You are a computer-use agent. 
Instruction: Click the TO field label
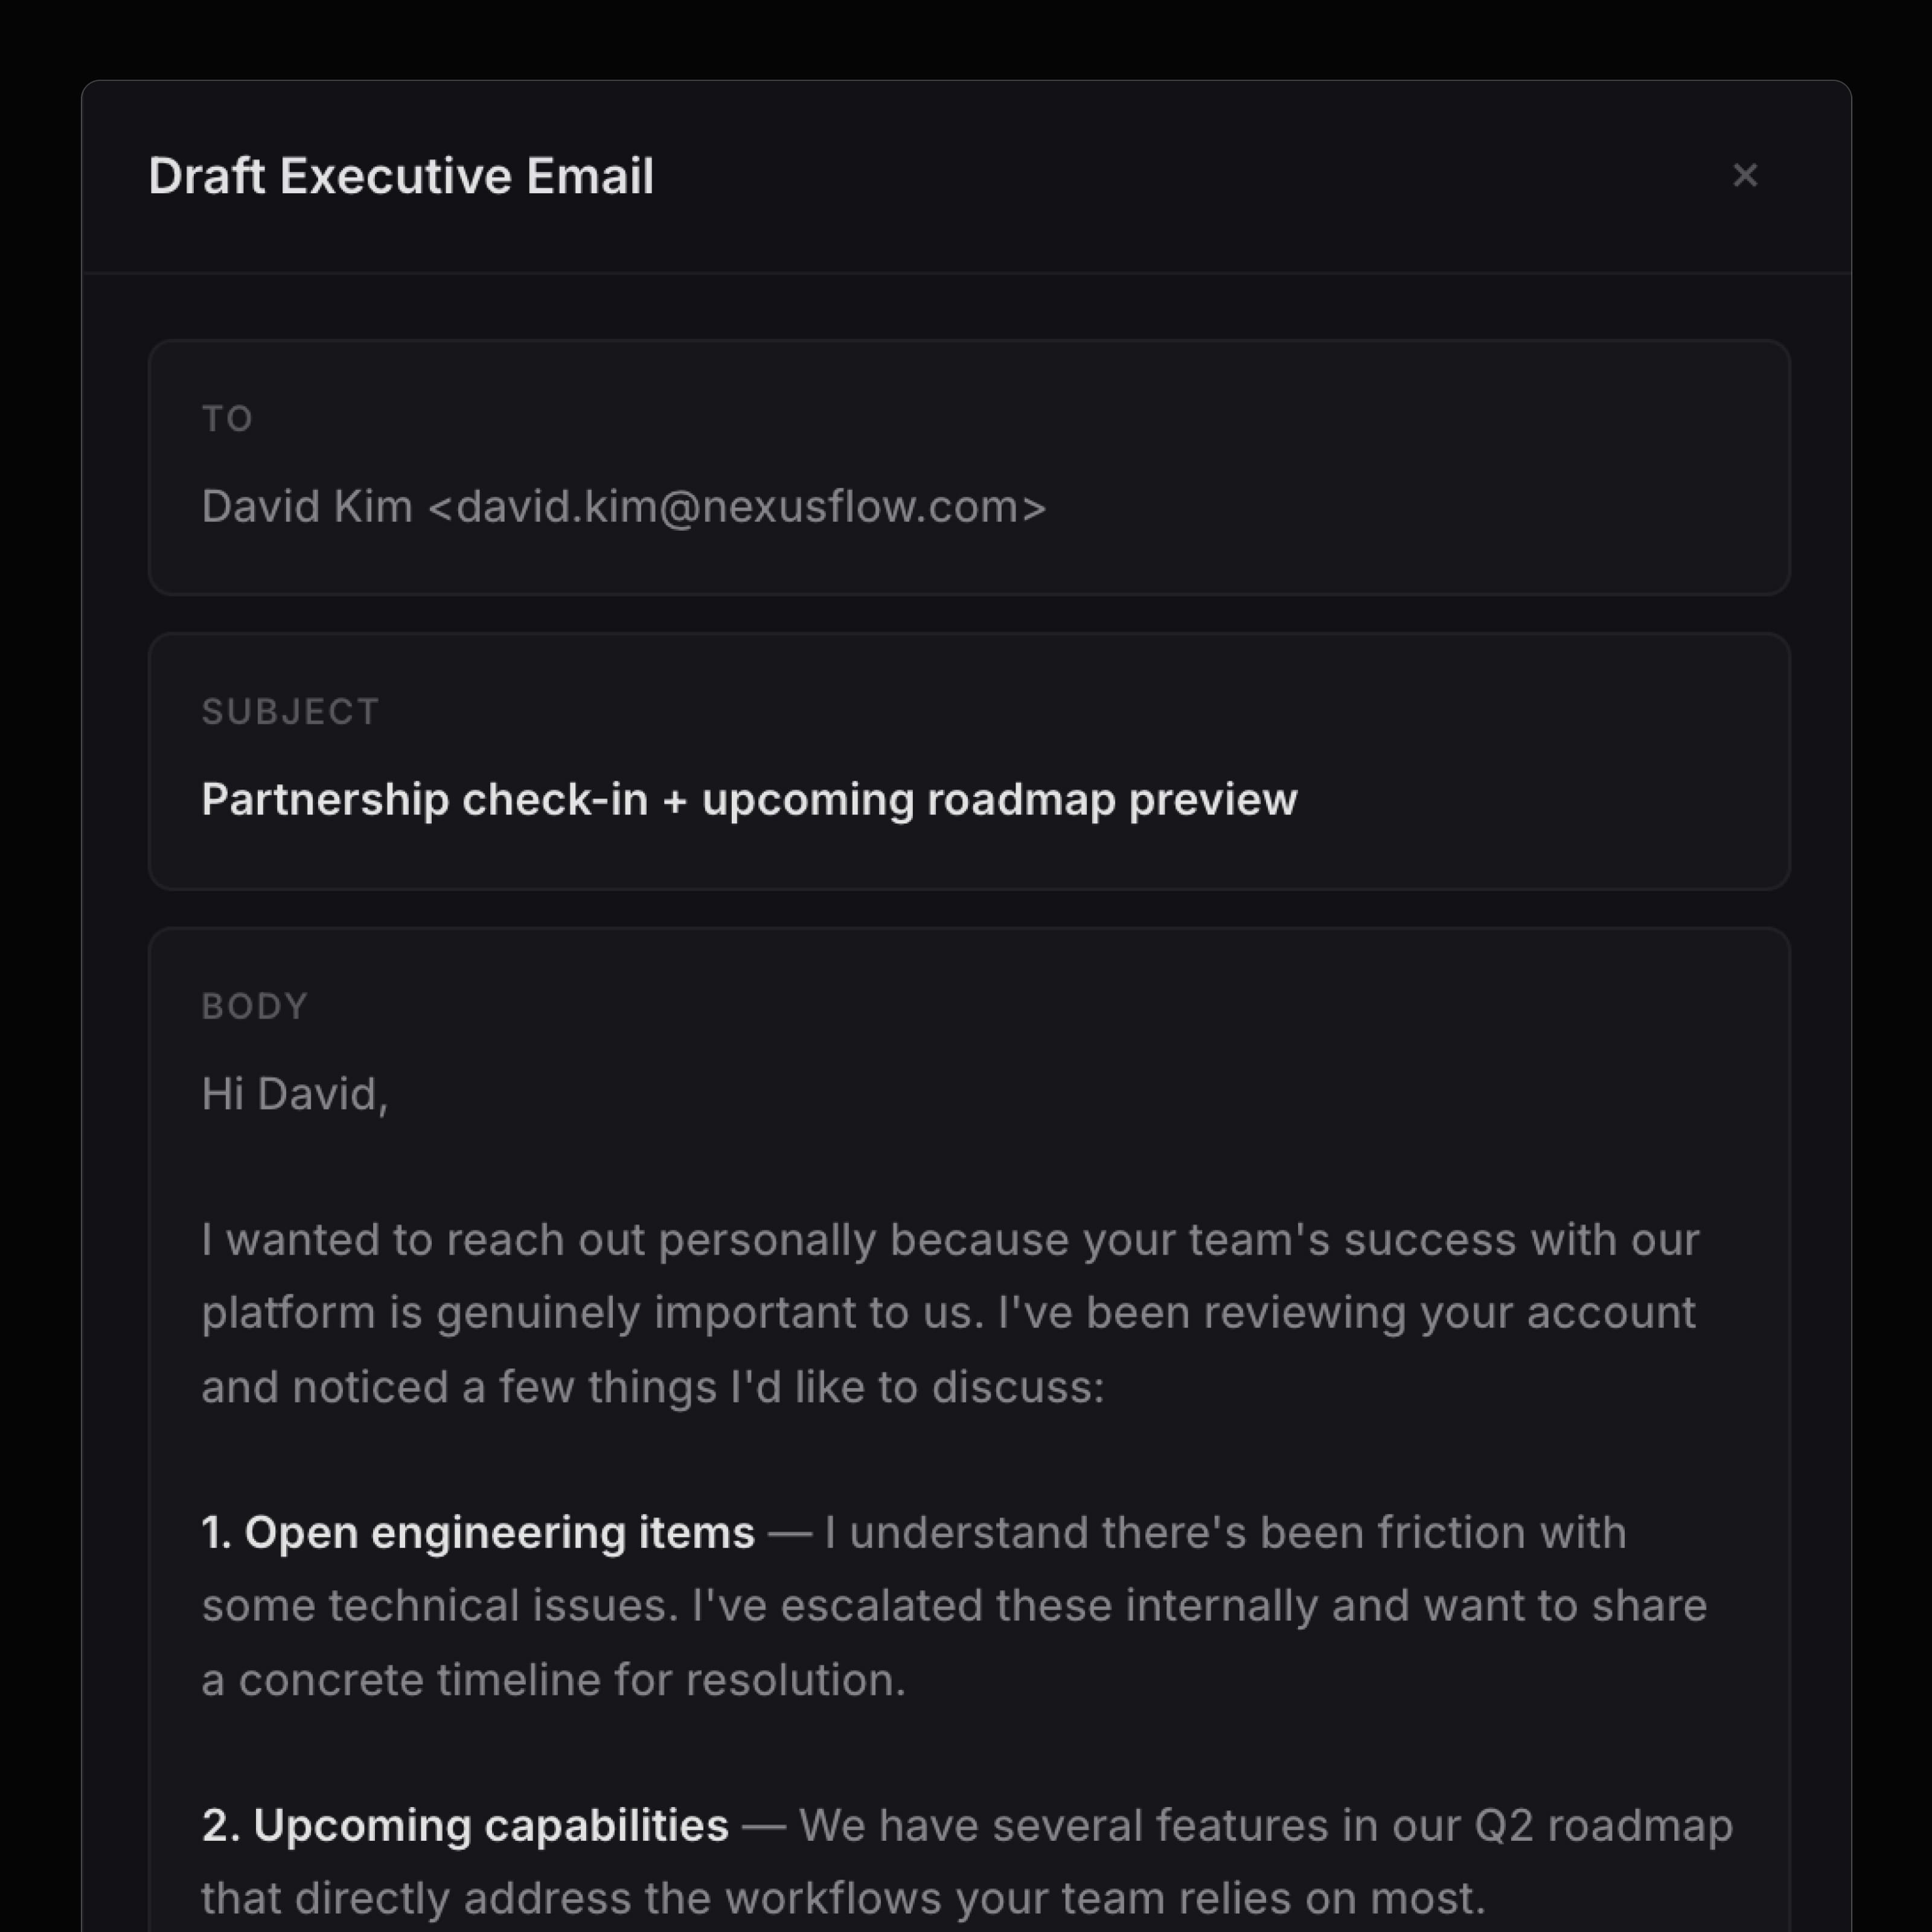click(x=227, y=418)
